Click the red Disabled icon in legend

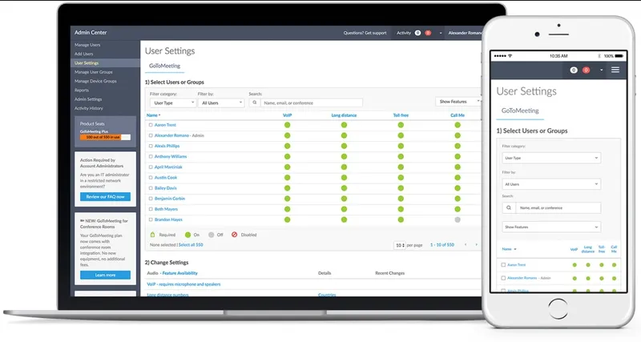234,235
